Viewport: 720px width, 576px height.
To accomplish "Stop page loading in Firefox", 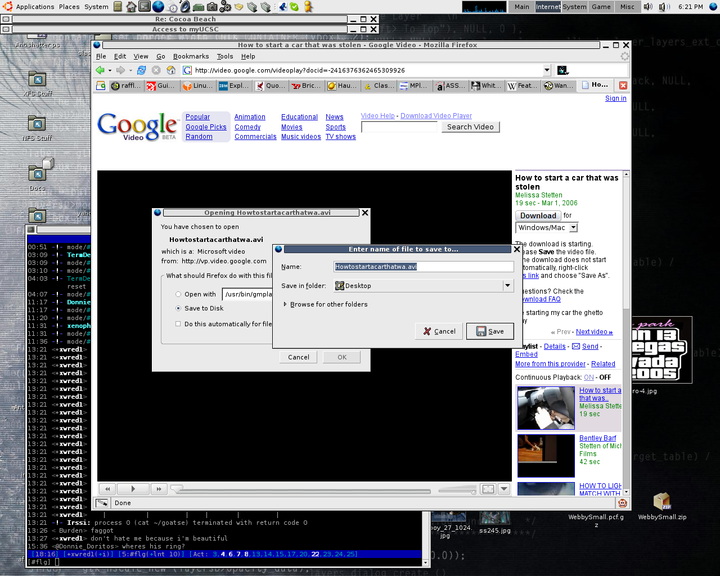I will point(156,70).
